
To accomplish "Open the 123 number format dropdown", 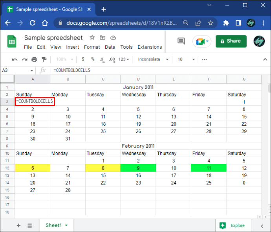I will coord(124,59).
